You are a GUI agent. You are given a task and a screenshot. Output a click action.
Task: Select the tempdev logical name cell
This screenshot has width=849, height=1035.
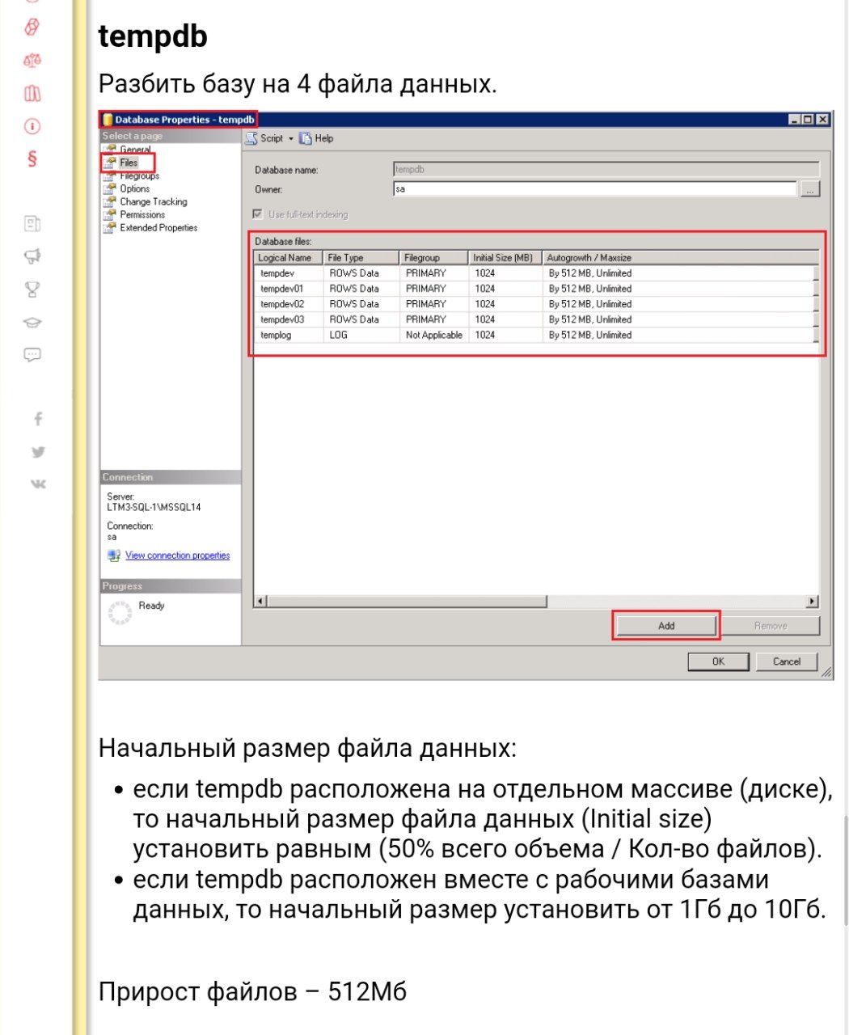tap(289, 273)
